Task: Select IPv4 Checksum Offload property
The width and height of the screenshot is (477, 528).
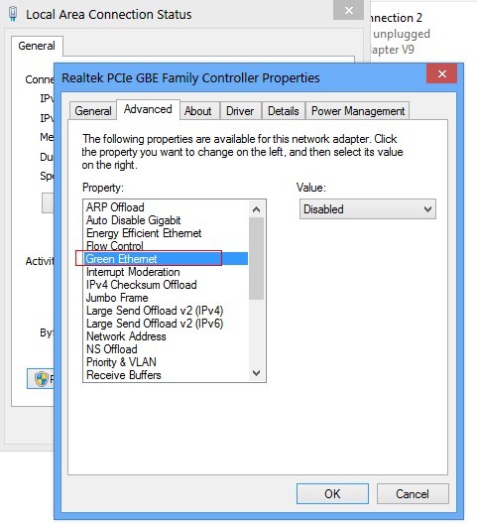Action: (x=166, y=285)
